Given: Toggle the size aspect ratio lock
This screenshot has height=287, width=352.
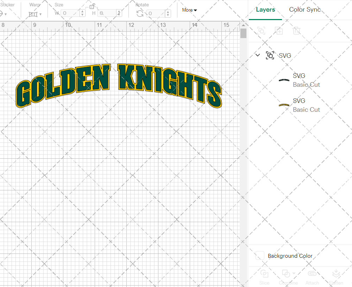Looking at the screenshot, I should pyautogui.click(x=92, y=6).
